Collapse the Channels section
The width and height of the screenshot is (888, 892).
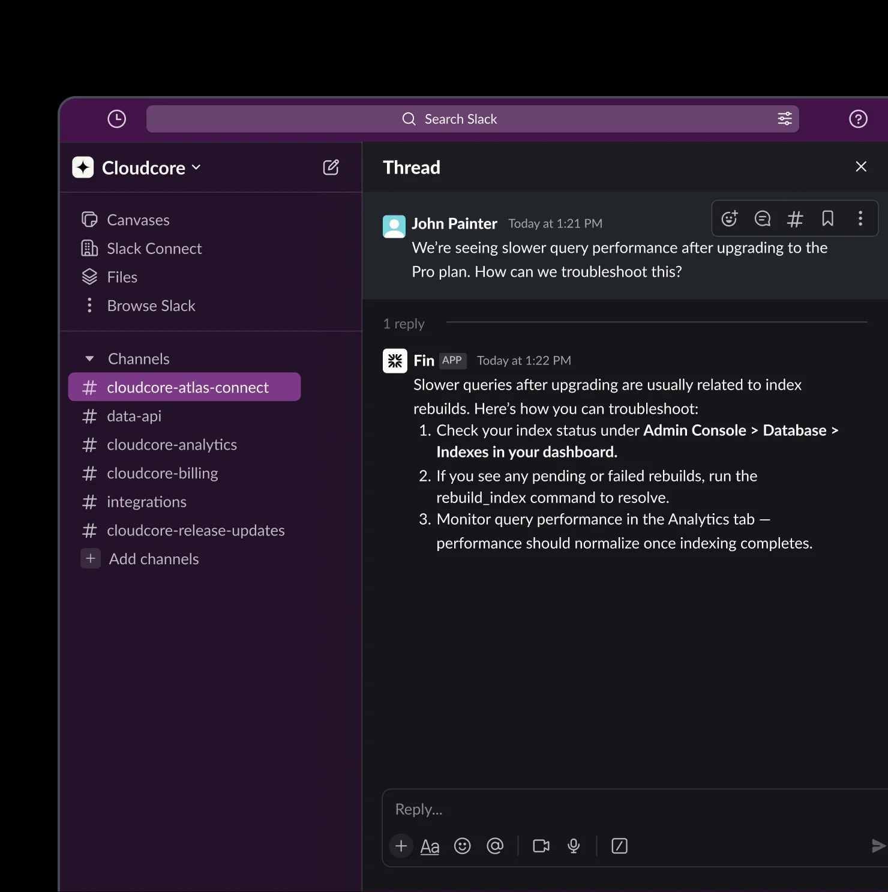[89, 358]
